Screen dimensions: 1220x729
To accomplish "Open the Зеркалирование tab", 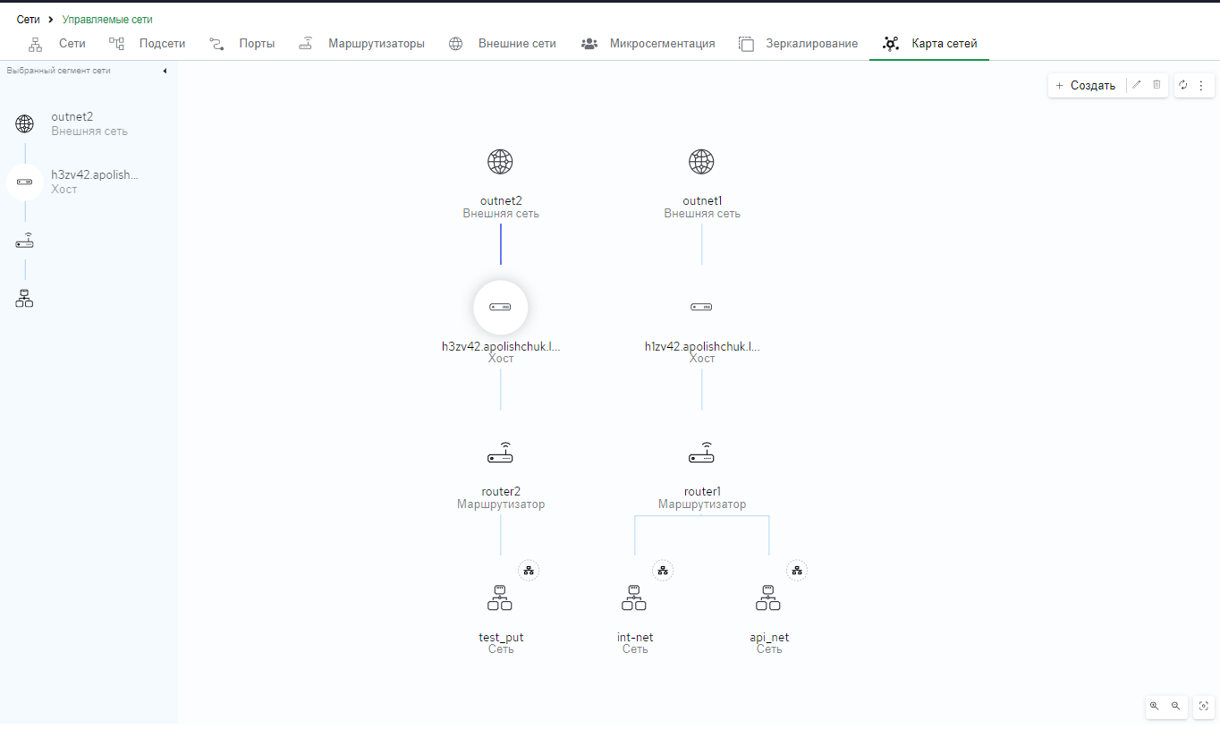I will coord(798,43).
